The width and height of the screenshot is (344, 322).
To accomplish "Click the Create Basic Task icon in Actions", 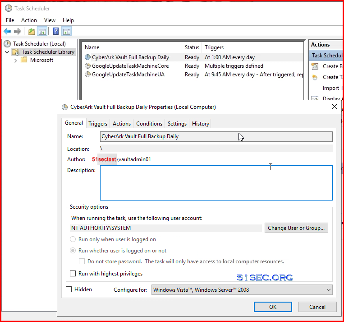I will 315,66.
